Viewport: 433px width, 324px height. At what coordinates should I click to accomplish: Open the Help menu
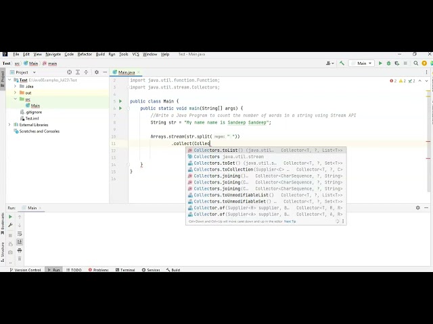coord(165,54)
